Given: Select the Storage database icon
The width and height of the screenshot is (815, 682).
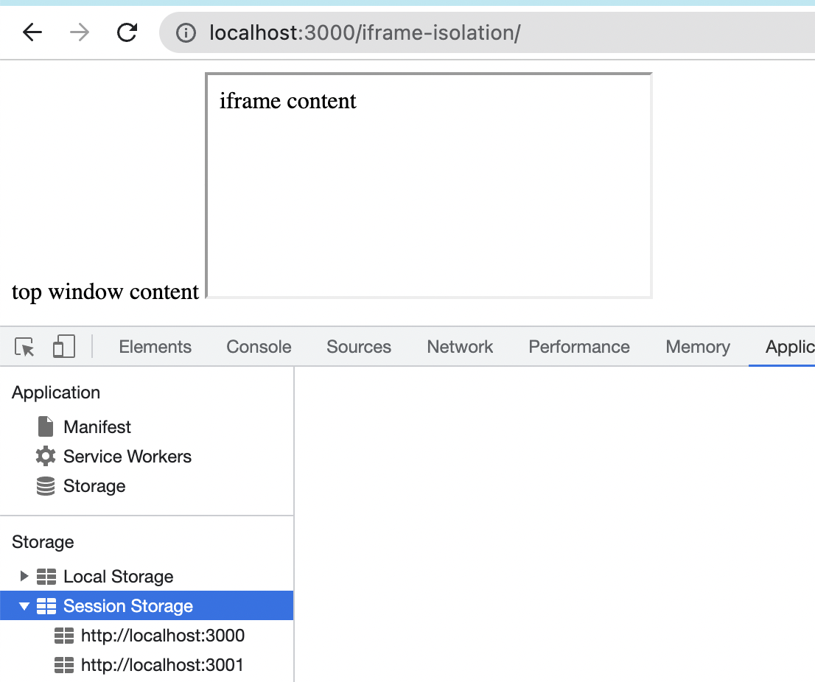Looking at the screenshot, I should click(x=45, y=485).
